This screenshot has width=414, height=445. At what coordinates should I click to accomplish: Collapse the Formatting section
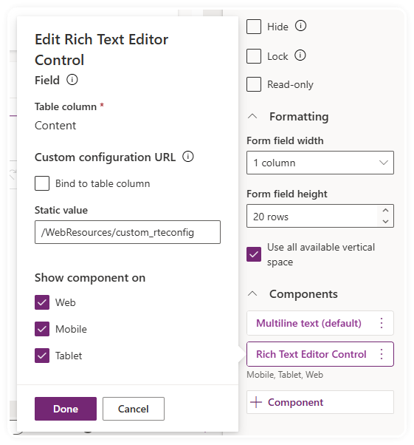252,116
